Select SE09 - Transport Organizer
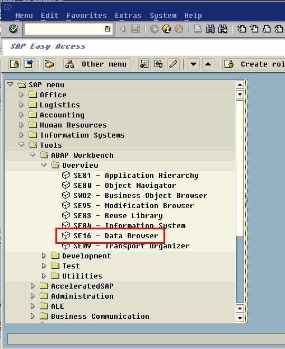The image size is (285, 349). (x=125, y=246)
